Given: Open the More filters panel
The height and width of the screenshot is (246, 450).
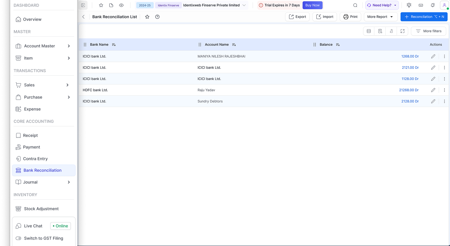Looking at the screenshot, I should pyautogui.click(x=428, y=31).
